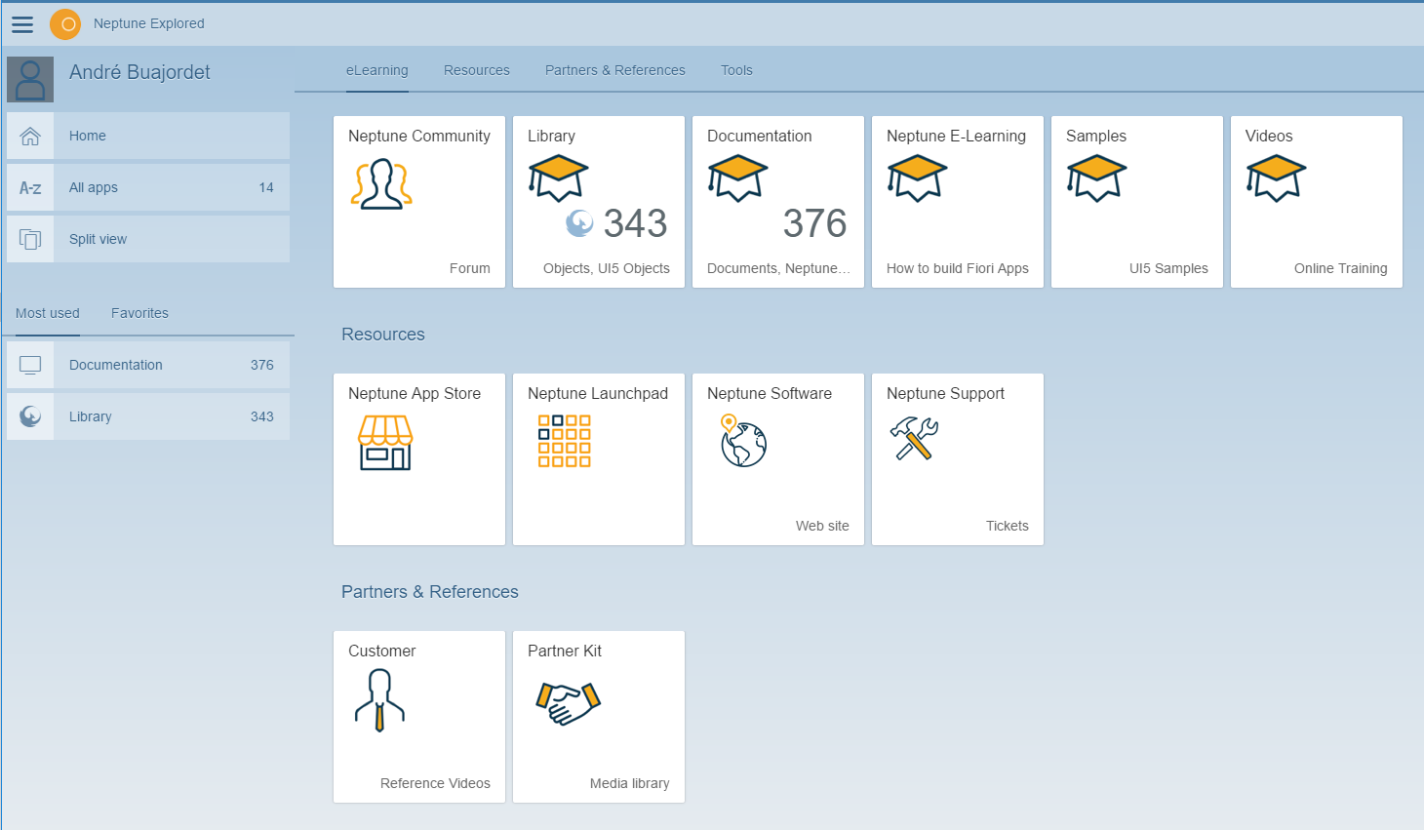Click the Reference Videos text on the Customer tile
The height and width of the screenshot is (830, 1424).
(x=435, y=783)
